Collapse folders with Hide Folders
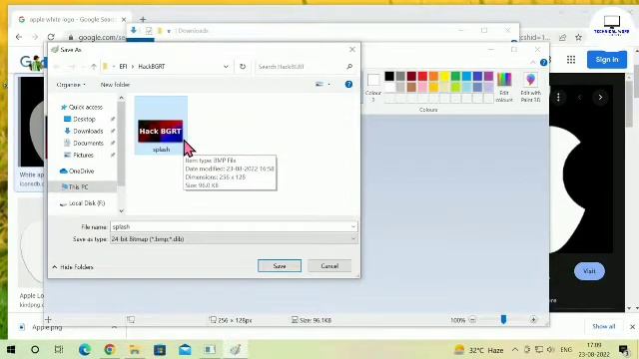The image size is (639, 359). 73,267
